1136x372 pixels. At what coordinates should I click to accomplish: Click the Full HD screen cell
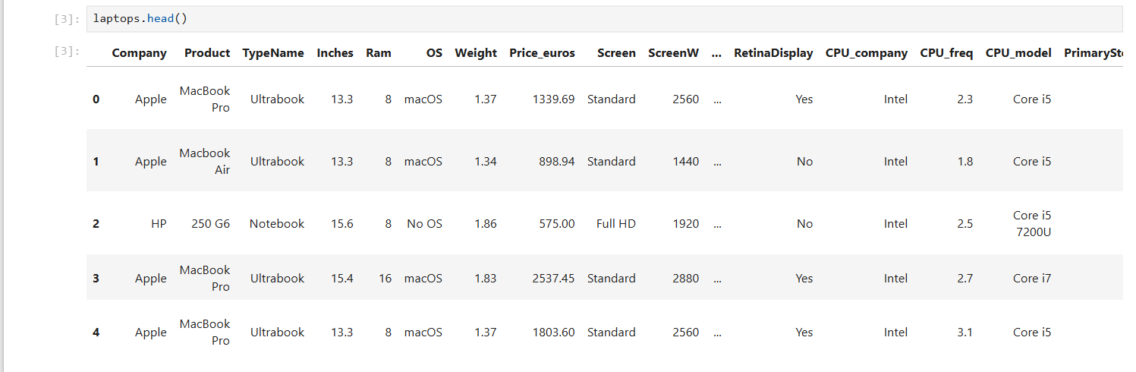click(x=616, y=224)
